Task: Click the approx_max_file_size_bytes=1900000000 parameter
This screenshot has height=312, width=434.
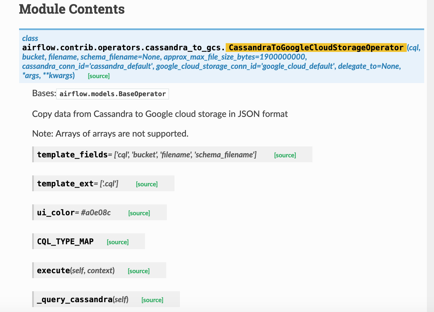Action: pyautogui.click(x=235, y=57)
